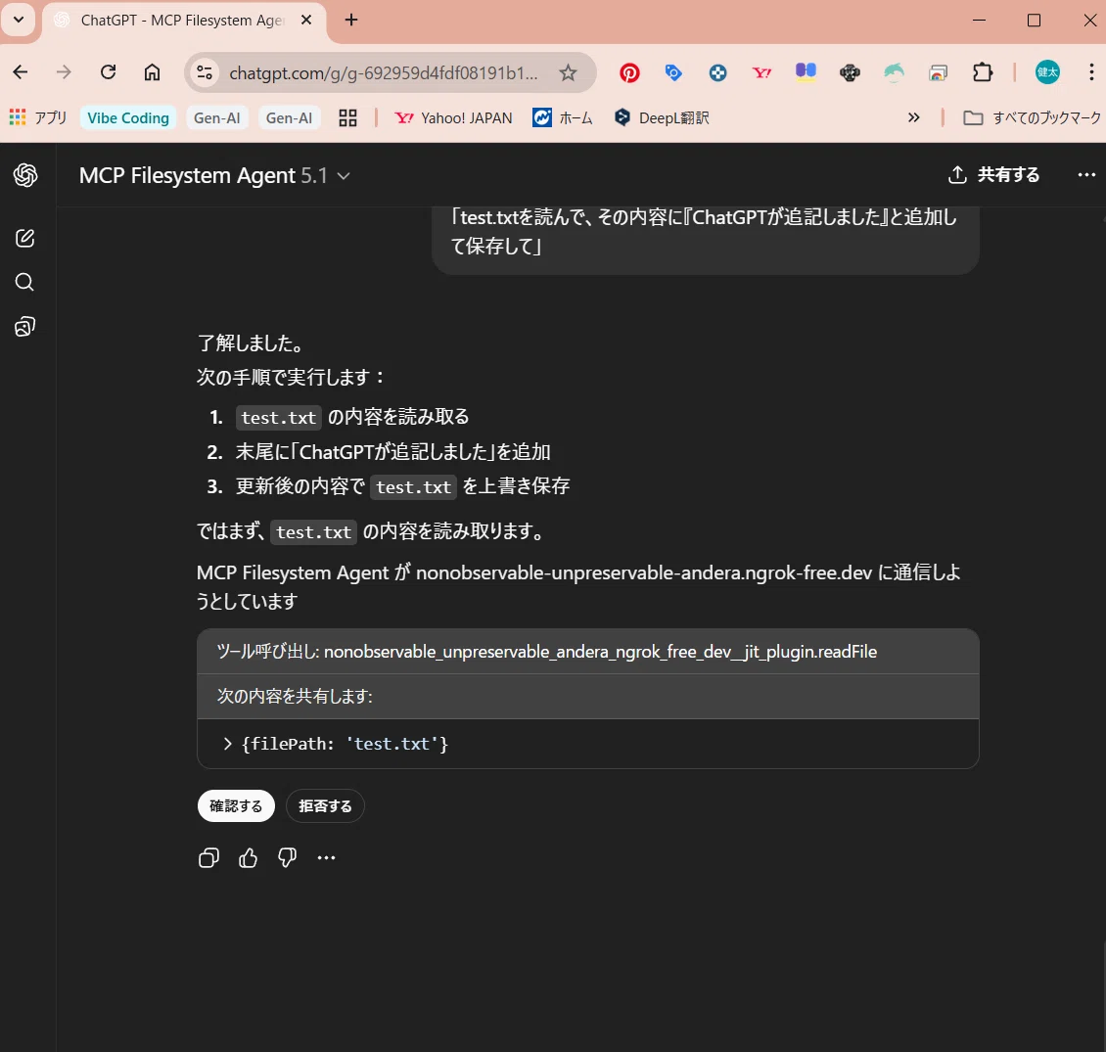1106x1052 pixels.
Task: Give thumbs down to the response
Action: pos(287,857)
